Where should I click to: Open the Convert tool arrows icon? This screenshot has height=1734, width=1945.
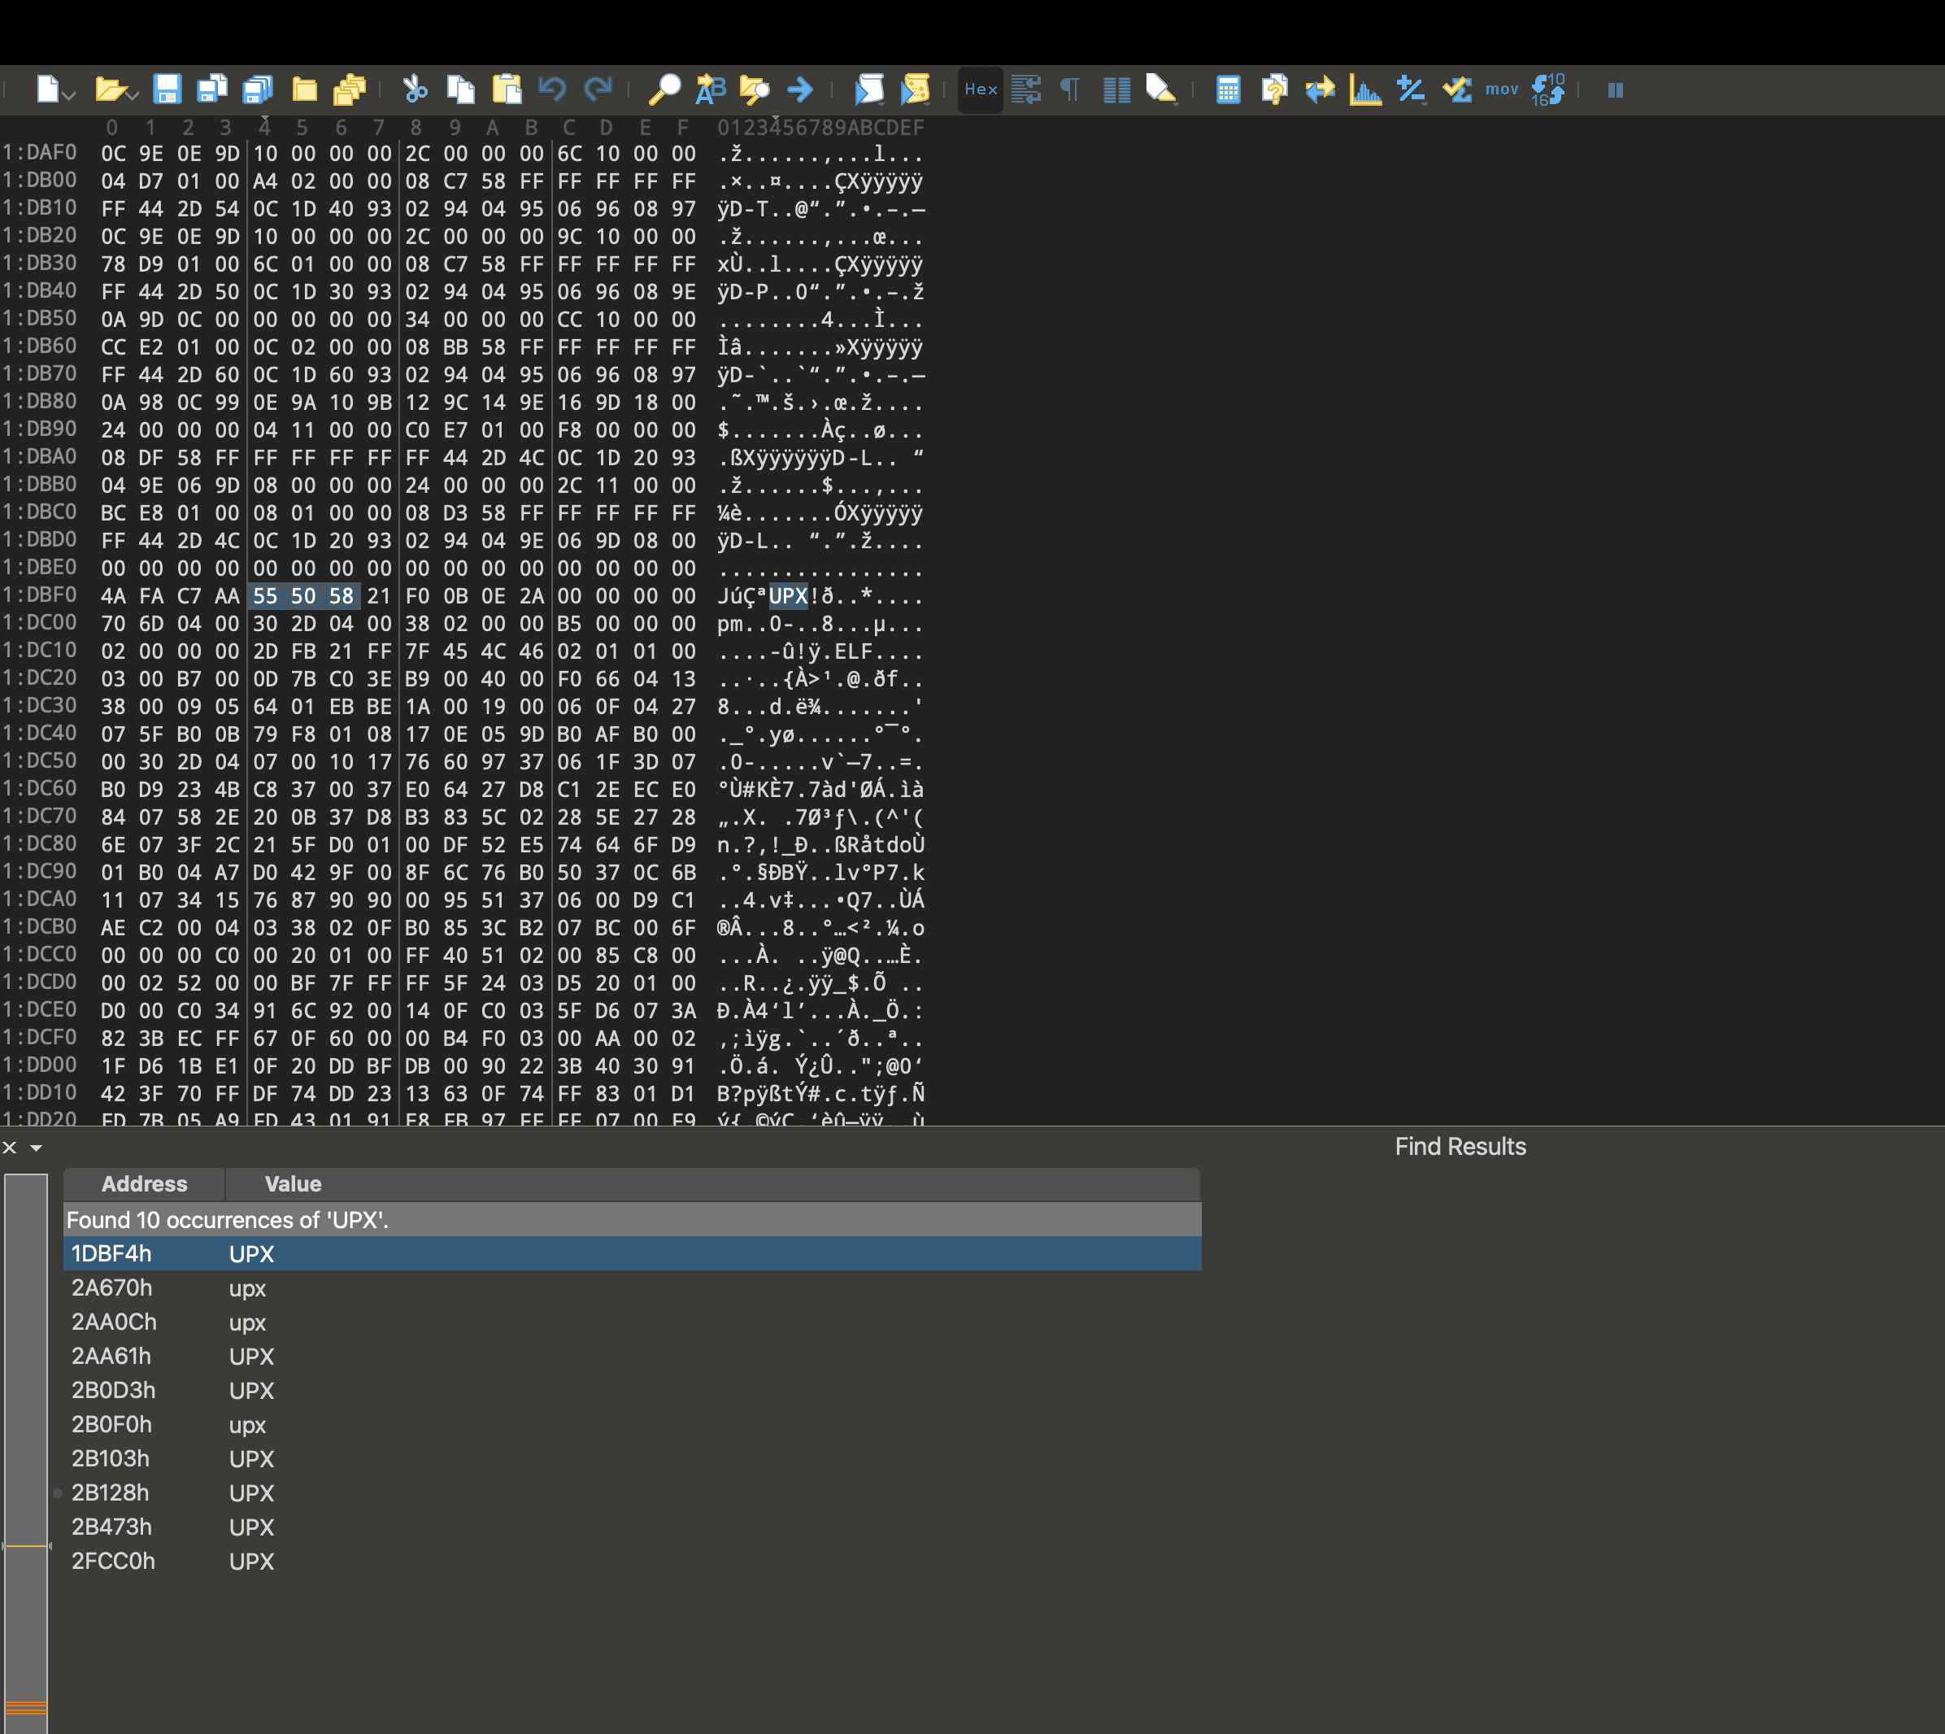[x=1321, y=89]
